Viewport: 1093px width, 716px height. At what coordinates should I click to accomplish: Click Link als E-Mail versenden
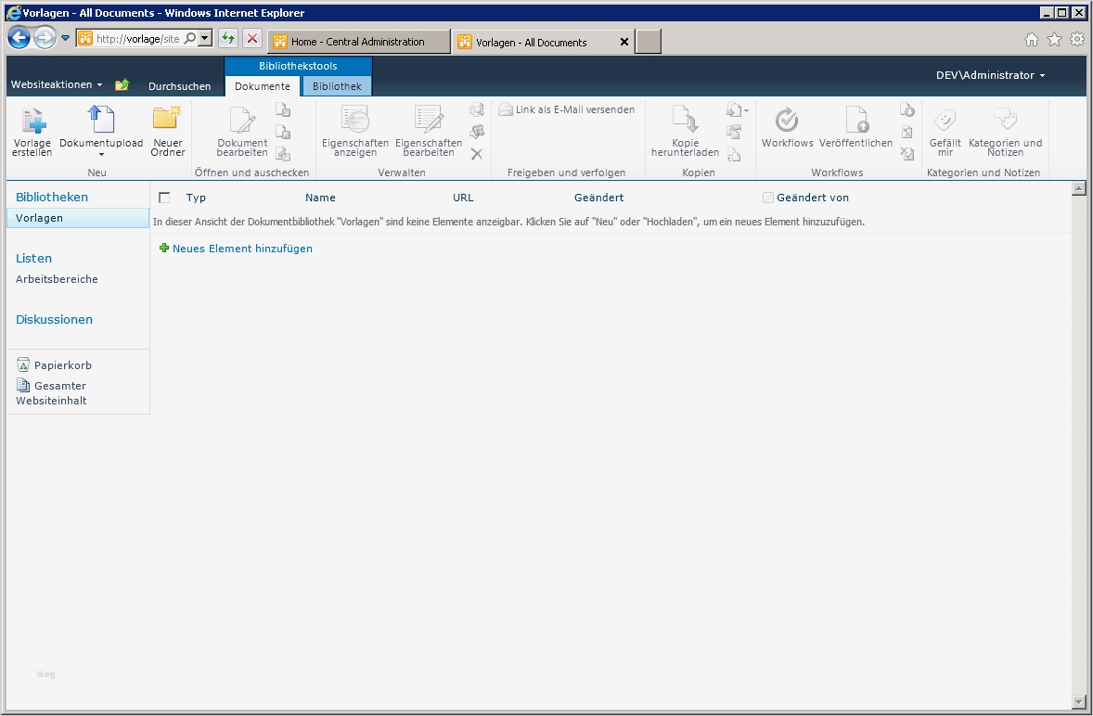(x=567, y=109)
